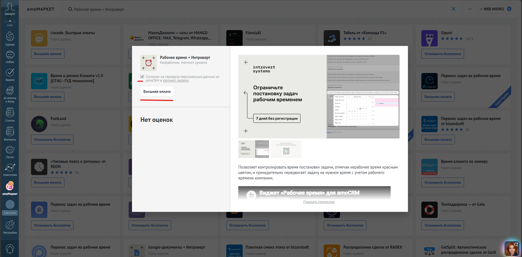Click Установить бесплатно for FastLead
The width and height of the screenshot is (522, 257).
coord(52,139)
